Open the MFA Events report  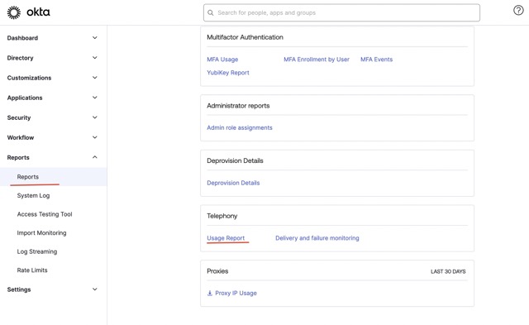coord(377,60)
